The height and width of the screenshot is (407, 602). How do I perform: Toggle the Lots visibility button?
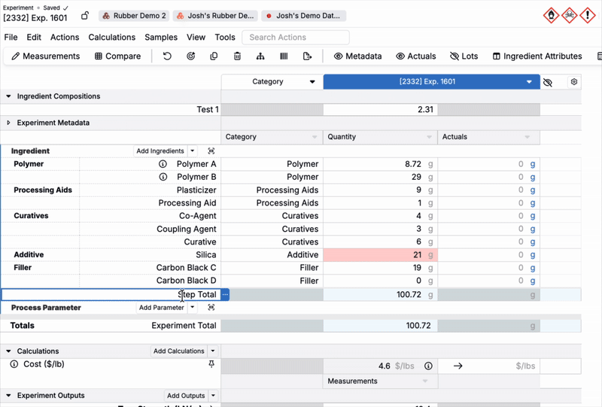tap(464, 56)
